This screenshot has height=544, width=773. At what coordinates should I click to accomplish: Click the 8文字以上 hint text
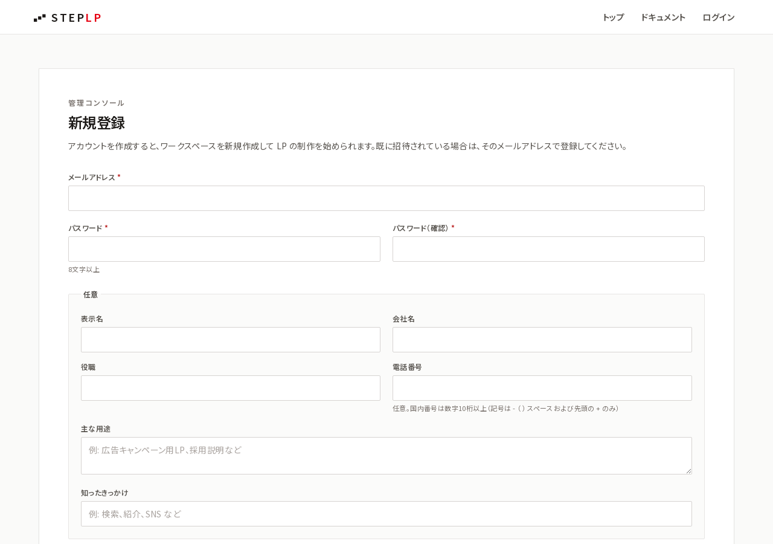click(84, 270)
